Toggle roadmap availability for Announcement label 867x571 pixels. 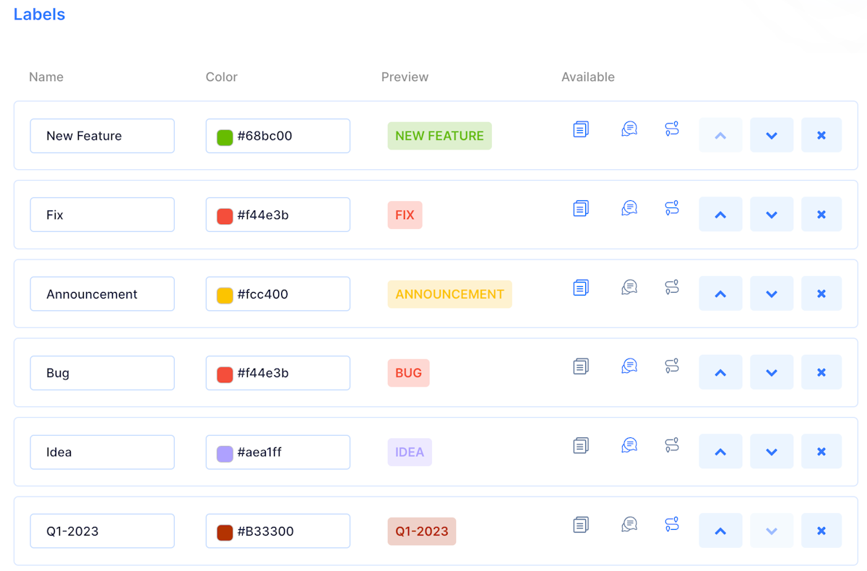(x=672, y=288)
